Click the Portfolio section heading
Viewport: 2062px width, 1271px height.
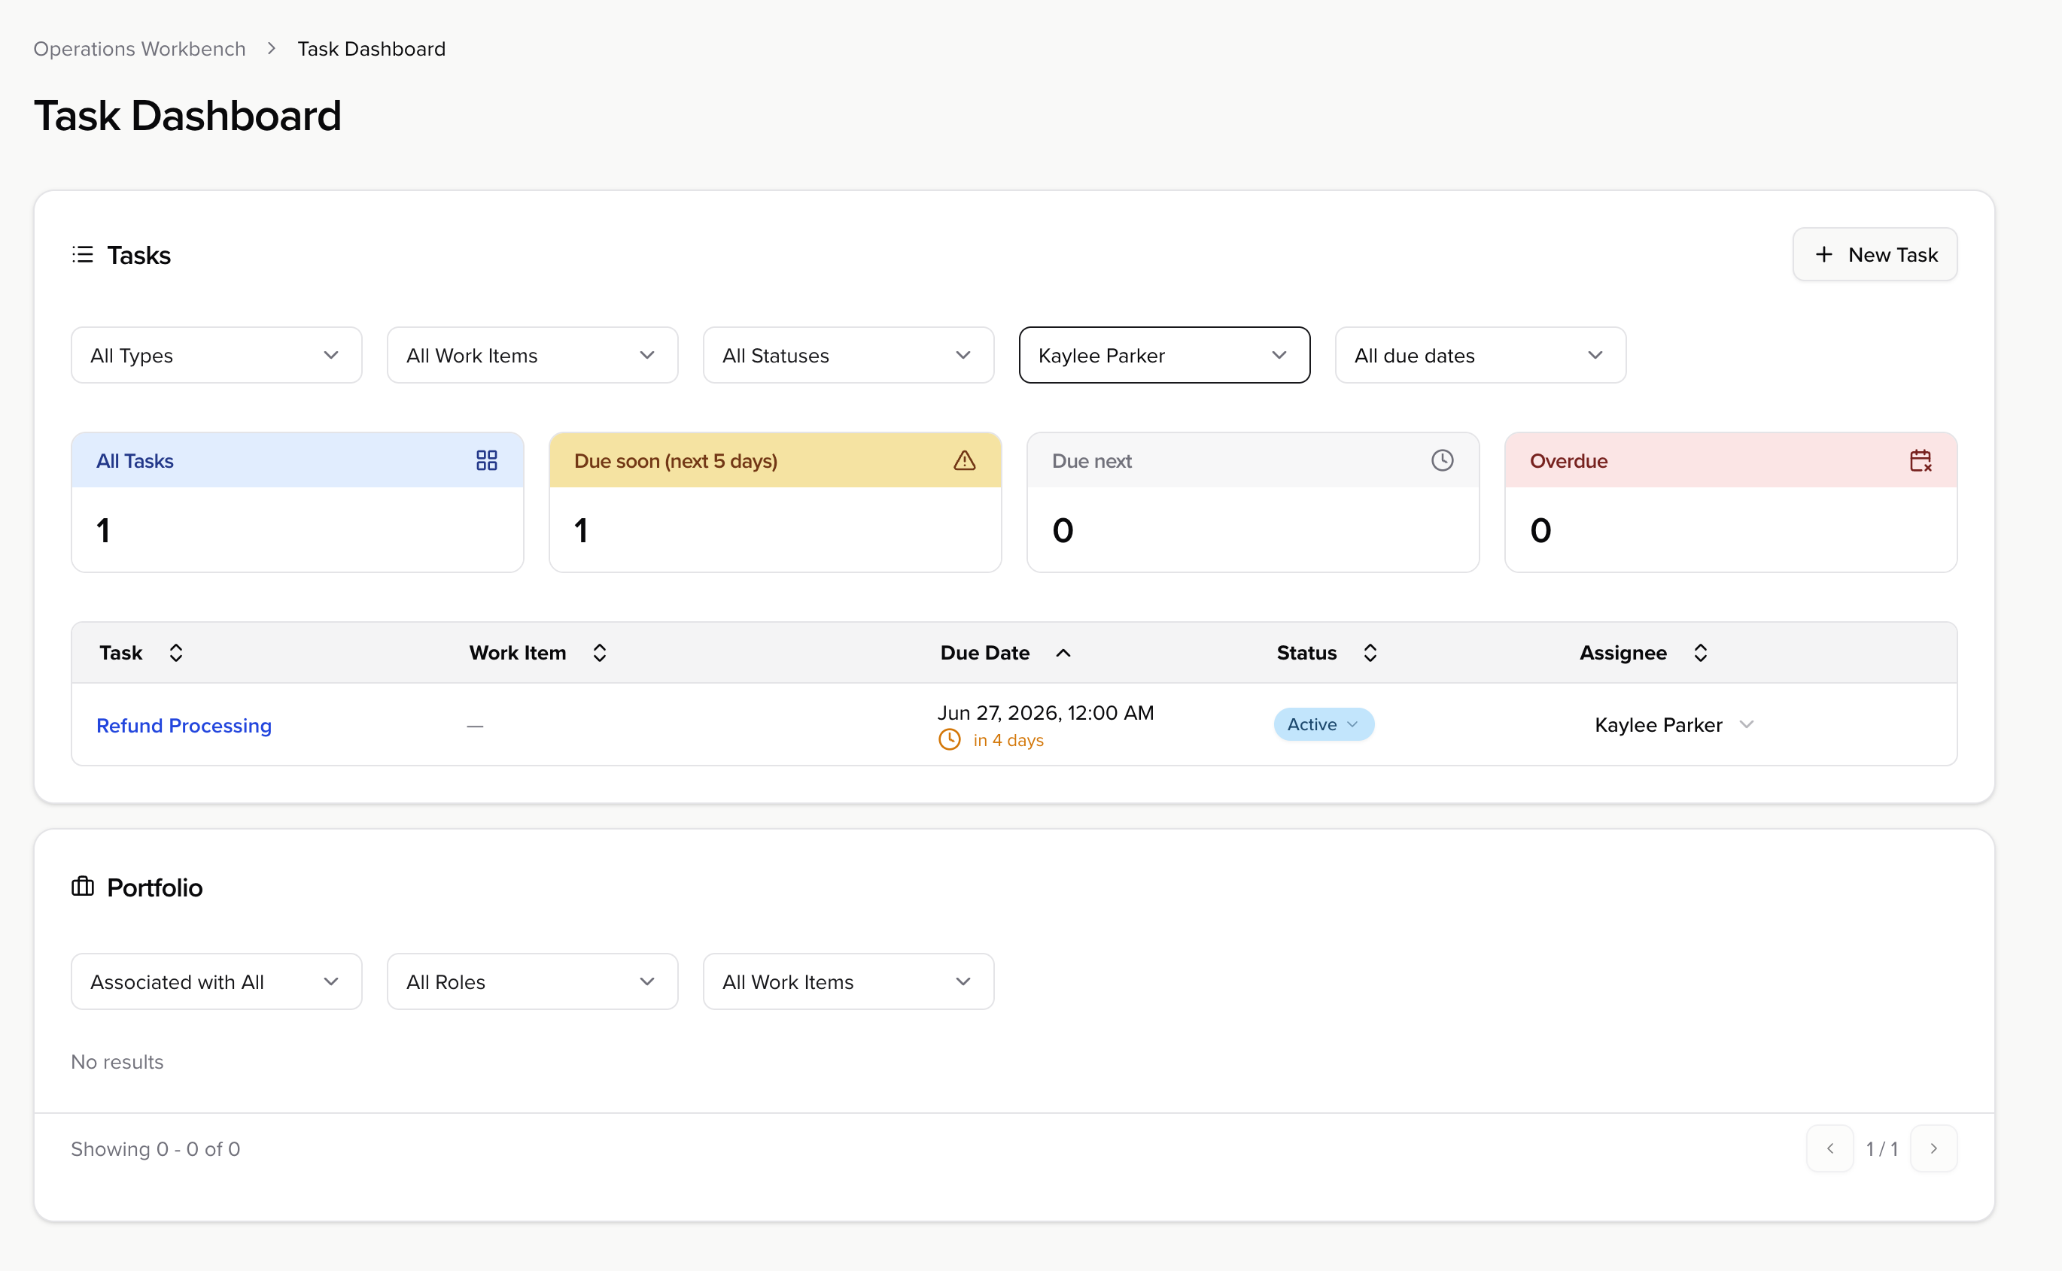pos(155,887)
